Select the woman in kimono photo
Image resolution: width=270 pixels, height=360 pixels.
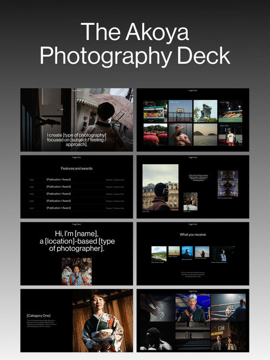coord(103,321)
